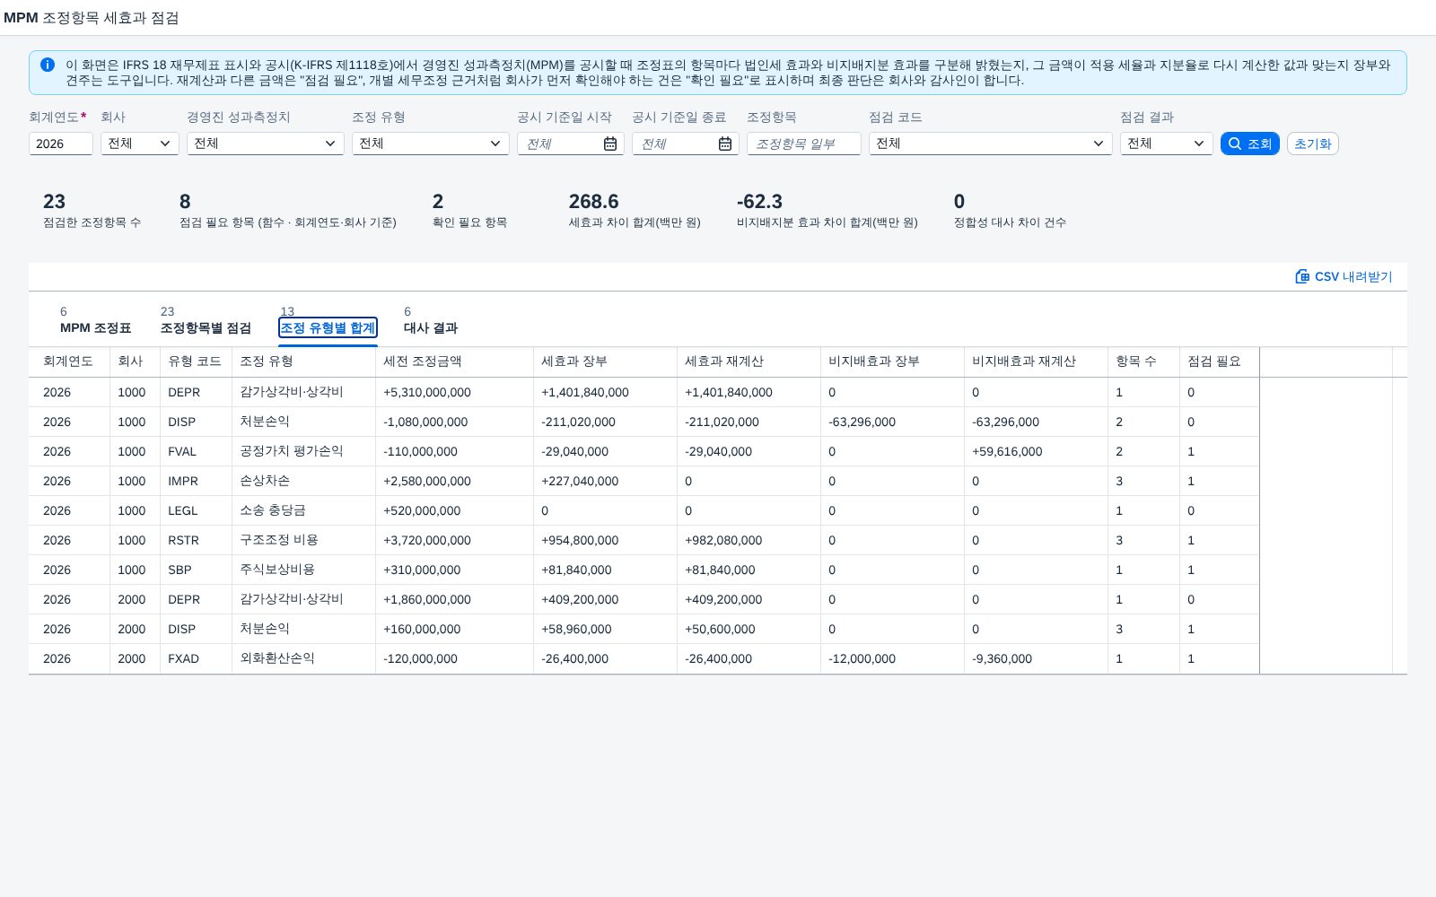Image resolution: width=1436 pixels, height=897 pixels.
Task: Switch to the 조정항목별 점검 tab
Action: click(x=206, y=327)
